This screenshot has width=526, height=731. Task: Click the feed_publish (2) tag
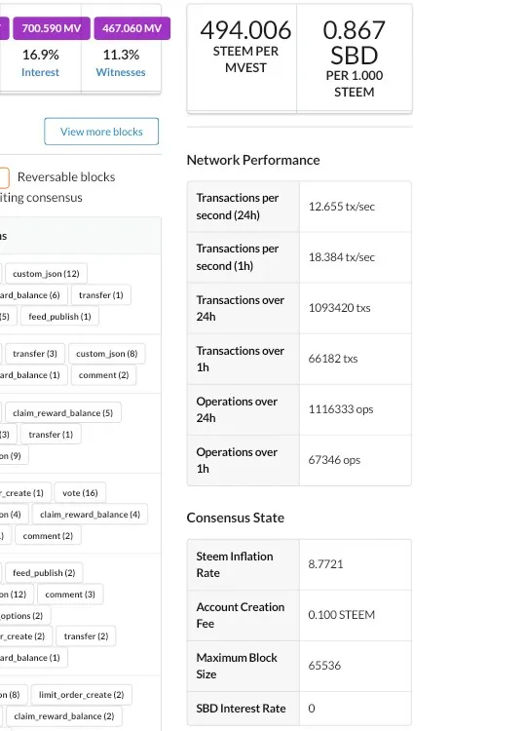(x=44, y=573)
